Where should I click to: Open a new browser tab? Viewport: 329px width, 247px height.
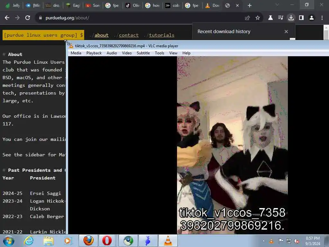click(x=249, y=5)
